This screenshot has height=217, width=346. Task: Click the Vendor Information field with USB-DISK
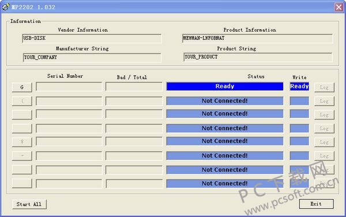click(92, 39)
